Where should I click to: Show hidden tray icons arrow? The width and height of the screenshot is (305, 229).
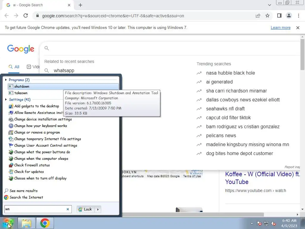click(252, 223)
